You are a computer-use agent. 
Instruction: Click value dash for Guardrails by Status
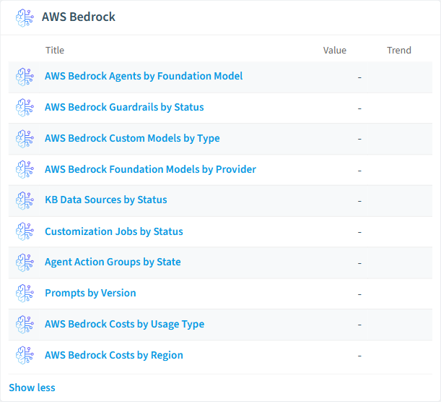tap(359, 108)
